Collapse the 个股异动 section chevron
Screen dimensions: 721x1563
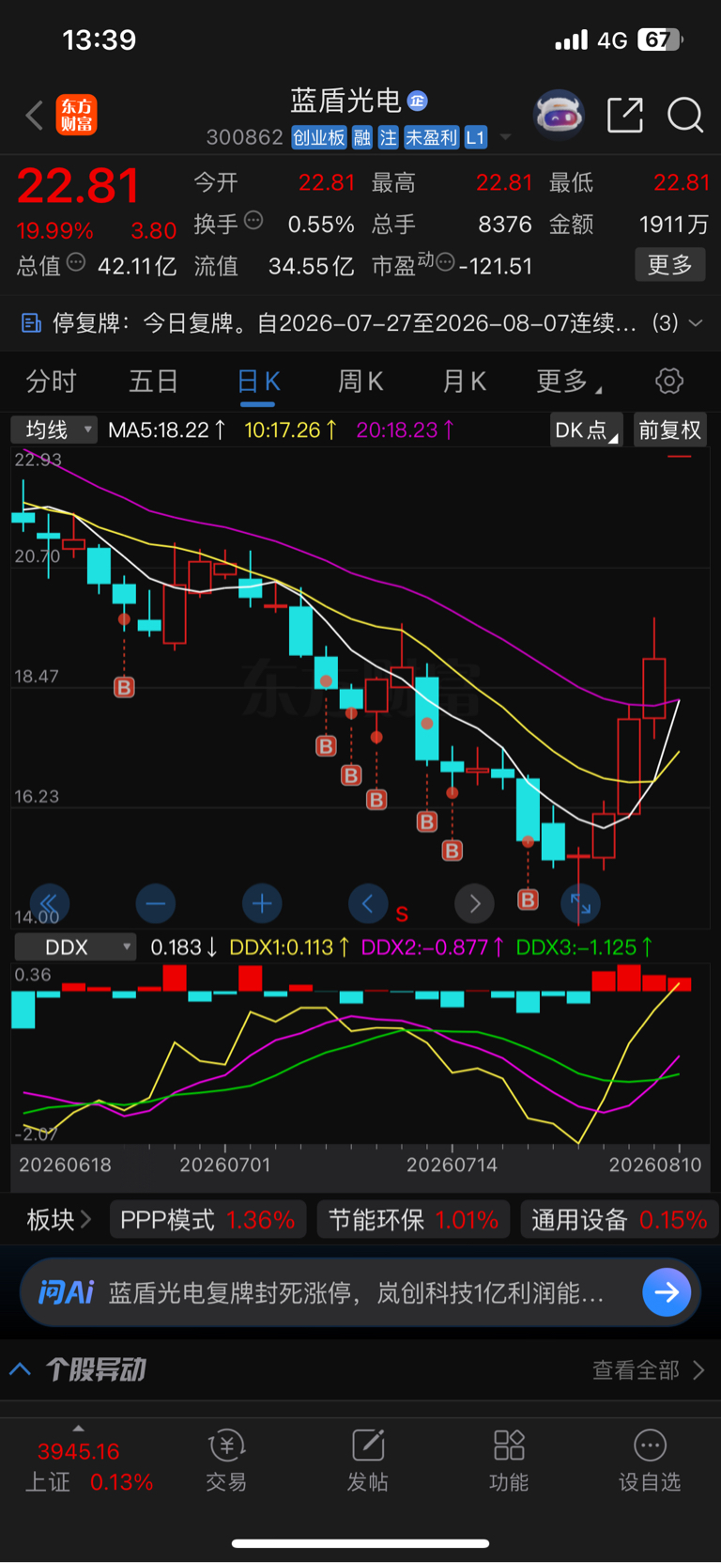(20, 1368)
